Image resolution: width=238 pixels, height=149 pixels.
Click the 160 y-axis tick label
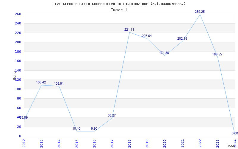(18, 61)
